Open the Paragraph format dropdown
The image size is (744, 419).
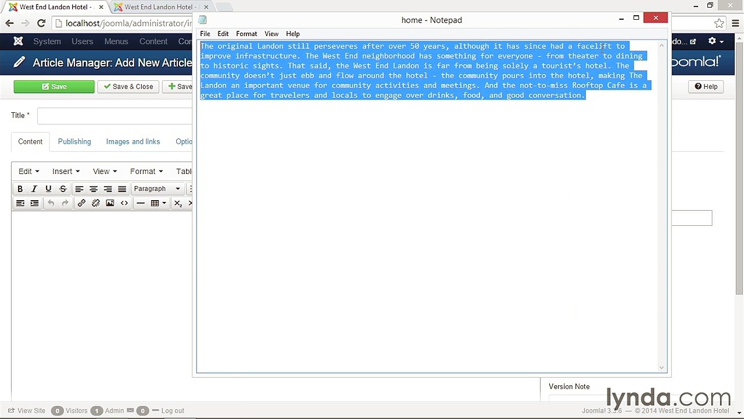(x=157, y=189)
